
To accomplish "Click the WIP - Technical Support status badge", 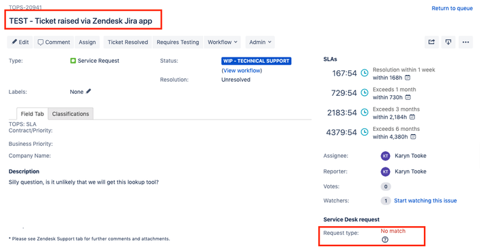I will click(x=256, y=61).
